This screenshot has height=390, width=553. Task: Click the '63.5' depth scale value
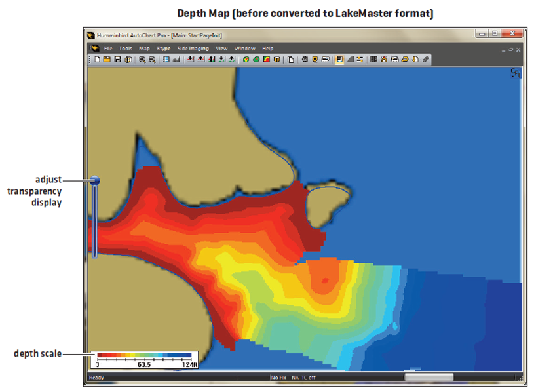coord(144,364)
